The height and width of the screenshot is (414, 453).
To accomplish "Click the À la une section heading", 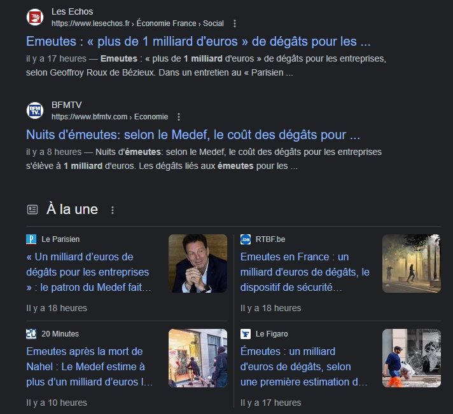I will (73, 210).
